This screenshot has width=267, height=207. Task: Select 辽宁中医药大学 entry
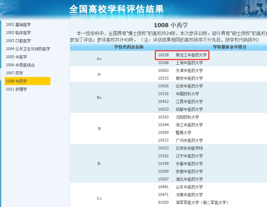(x=189, y=156)
